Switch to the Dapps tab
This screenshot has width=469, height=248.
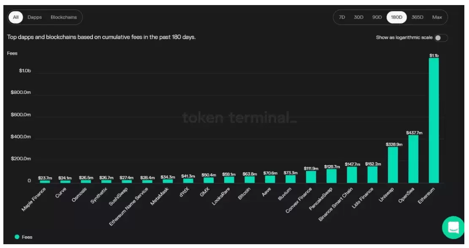(35, 17)
